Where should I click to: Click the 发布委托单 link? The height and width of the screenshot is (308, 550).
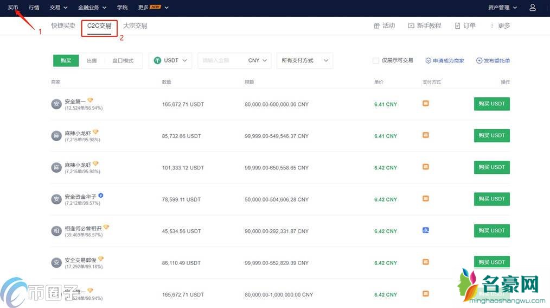493,61
